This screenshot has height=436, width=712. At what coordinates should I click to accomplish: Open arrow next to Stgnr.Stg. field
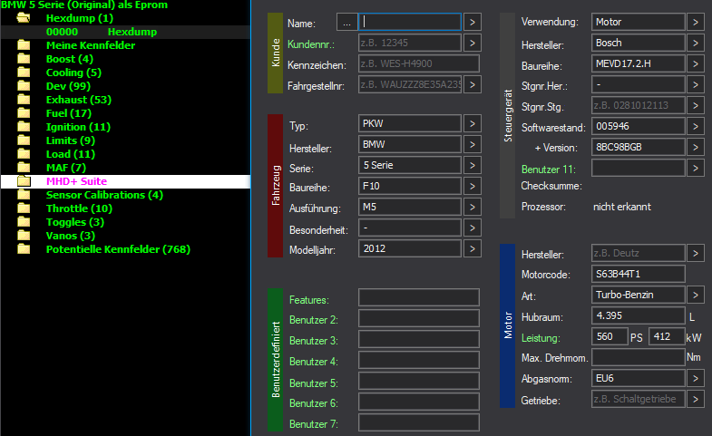pyautogui.click(x=695, y=106)
